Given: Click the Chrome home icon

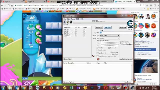Looking at the screenshot, I should click(x=12, y=5).
